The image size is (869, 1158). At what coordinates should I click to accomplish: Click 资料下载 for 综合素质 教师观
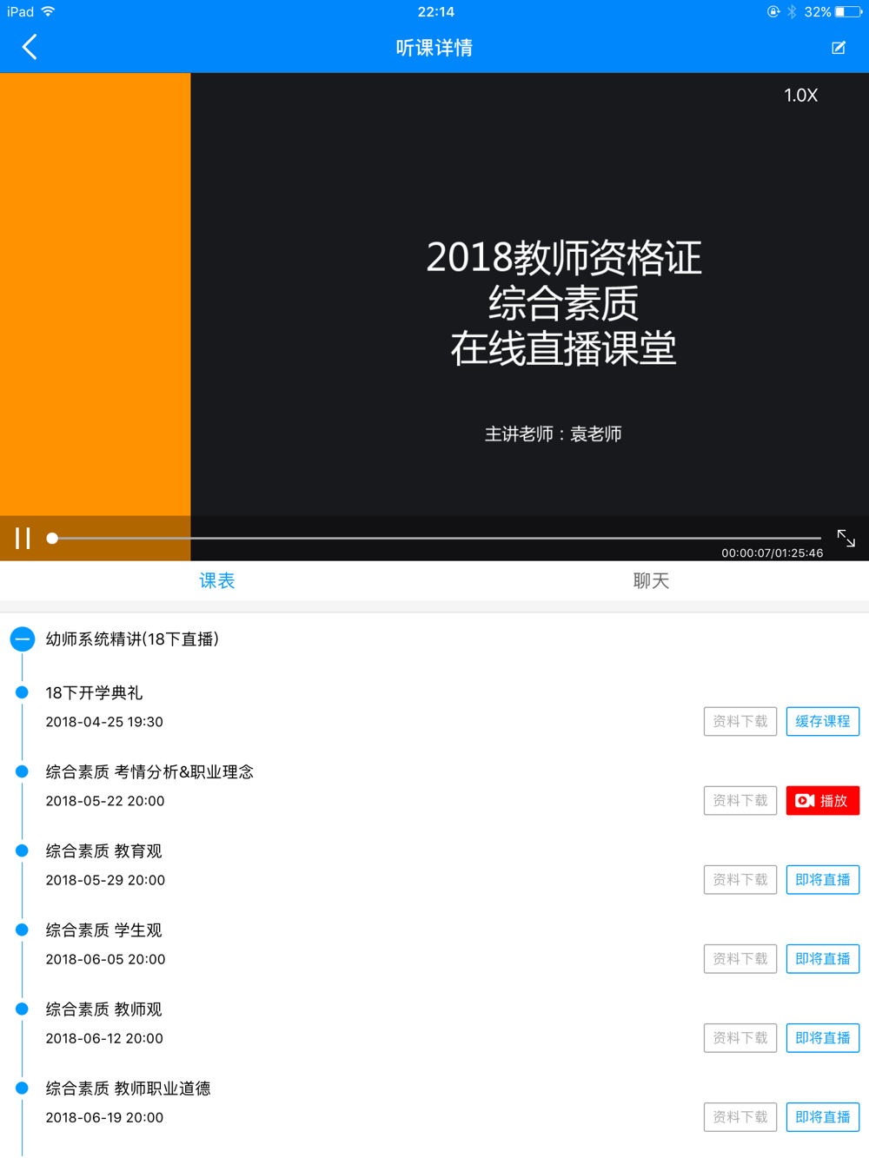pyautogui.click(x=740, y=1038)
